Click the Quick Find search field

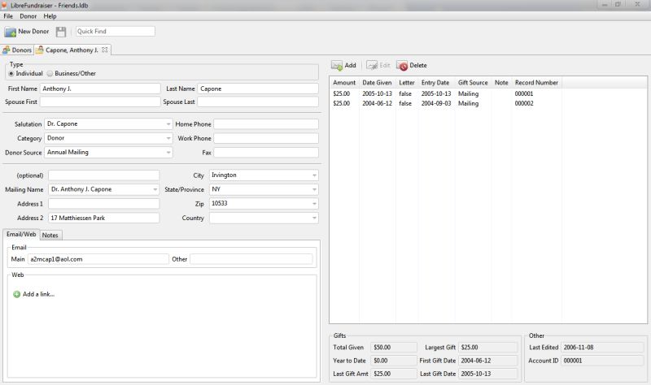pyautogui.click(x=115, y=32)
